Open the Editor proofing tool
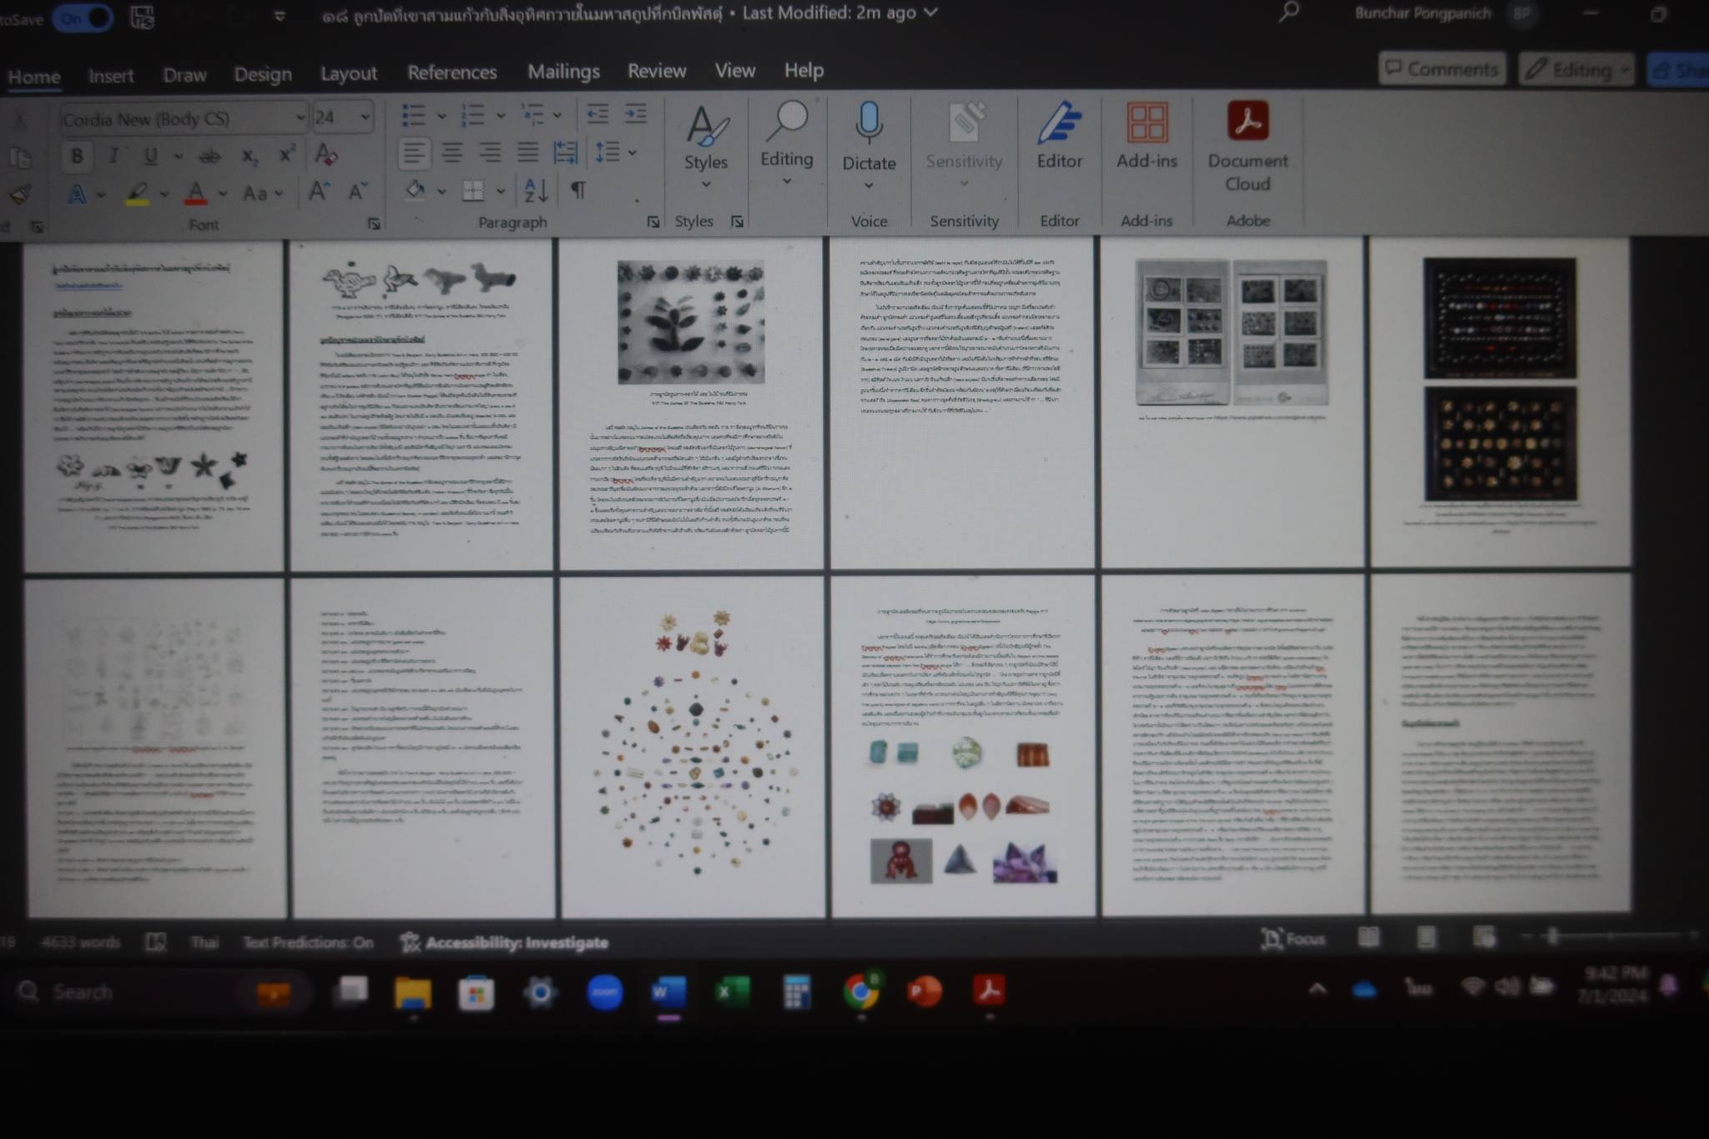The width and height of the screenshot is (1709, 1139). [x=1059, y=125]
